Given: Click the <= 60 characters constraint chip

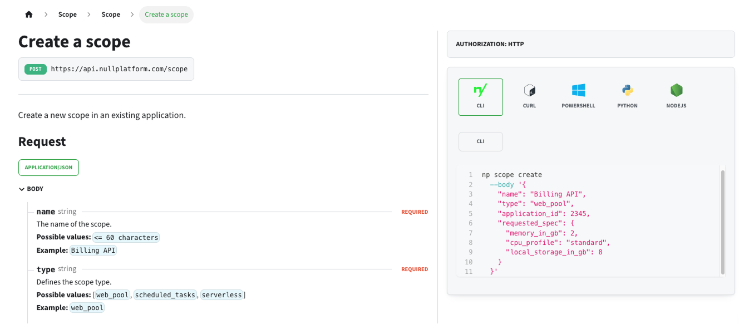Looking at the screenshot, I should click(x=126, y=237).
